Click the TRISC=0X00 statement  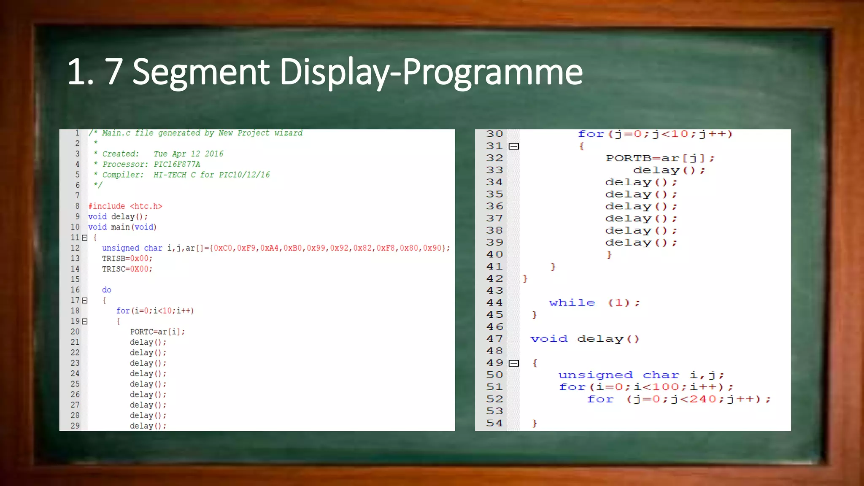(x=127, y=269)
